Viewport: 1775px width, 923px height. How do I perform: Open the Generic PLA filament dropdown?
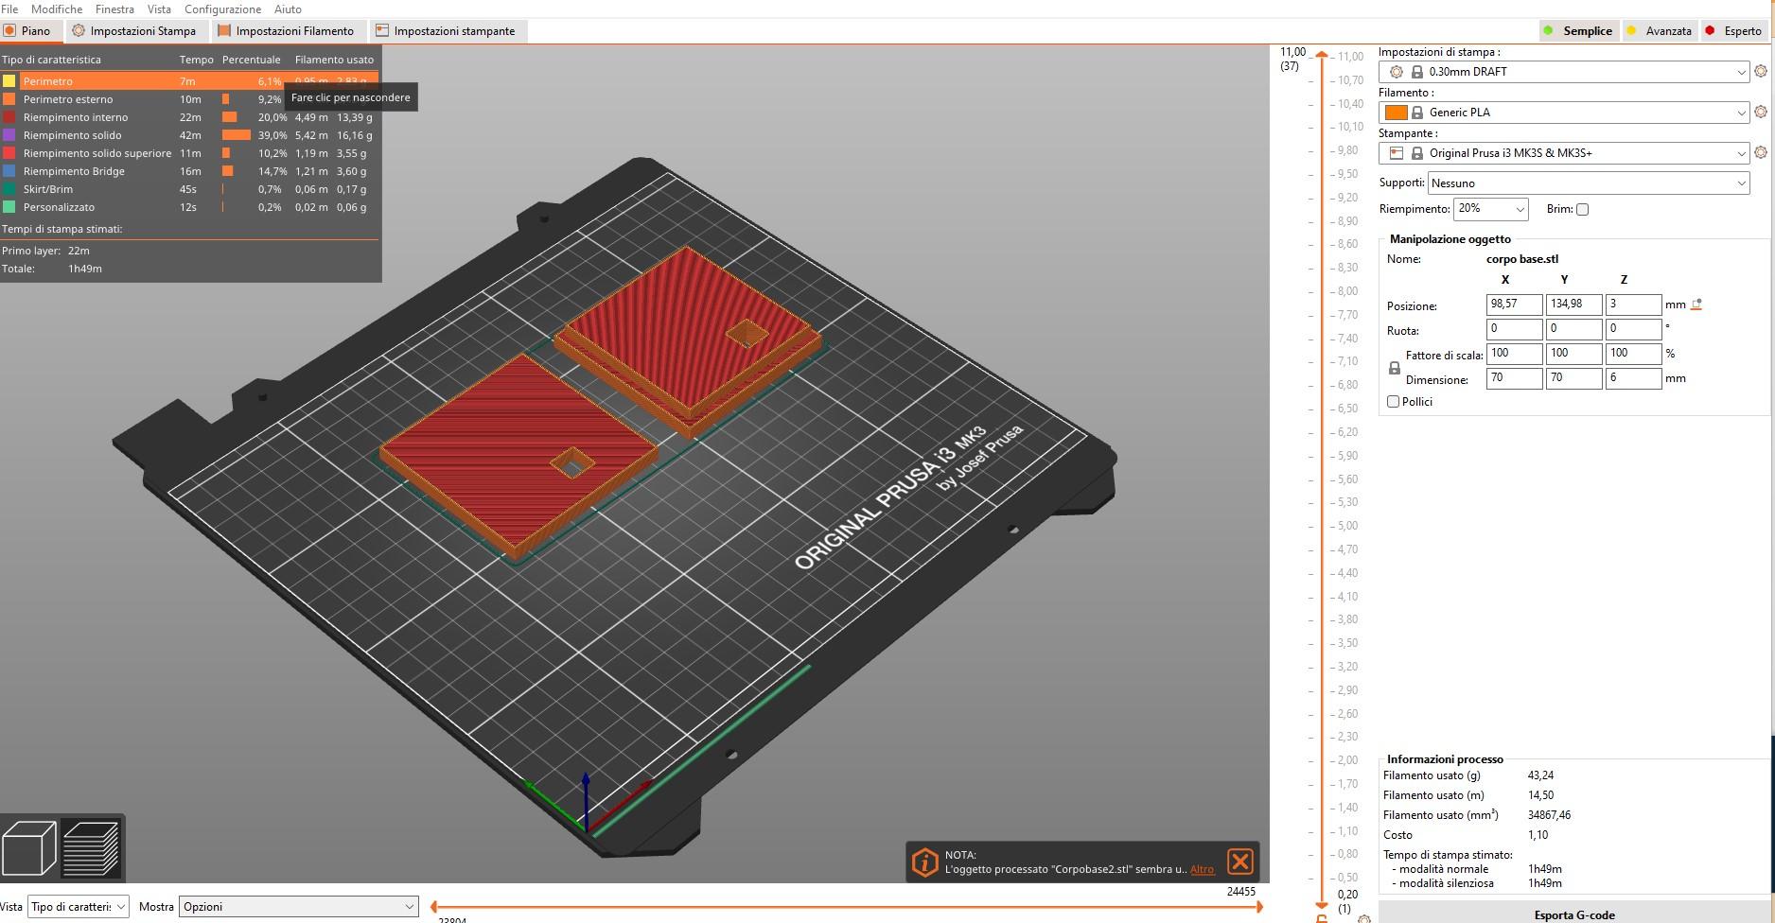1564,113
